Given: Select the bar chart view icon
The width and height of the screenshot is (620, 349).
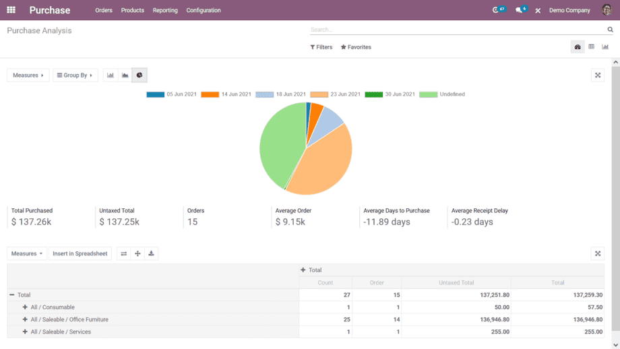Looking at the screenshot, I should tap(111, 75).
